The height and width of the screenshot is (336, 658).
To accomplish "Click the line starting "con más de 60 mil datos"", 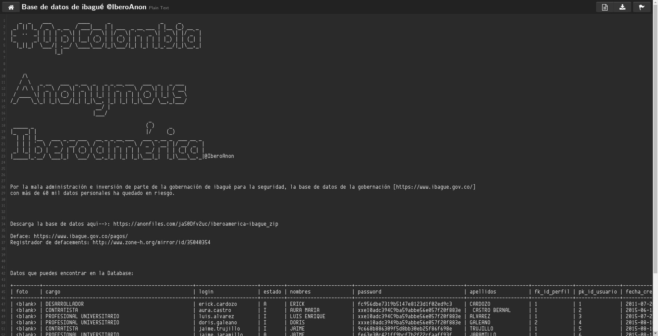I will coord(93,193).
